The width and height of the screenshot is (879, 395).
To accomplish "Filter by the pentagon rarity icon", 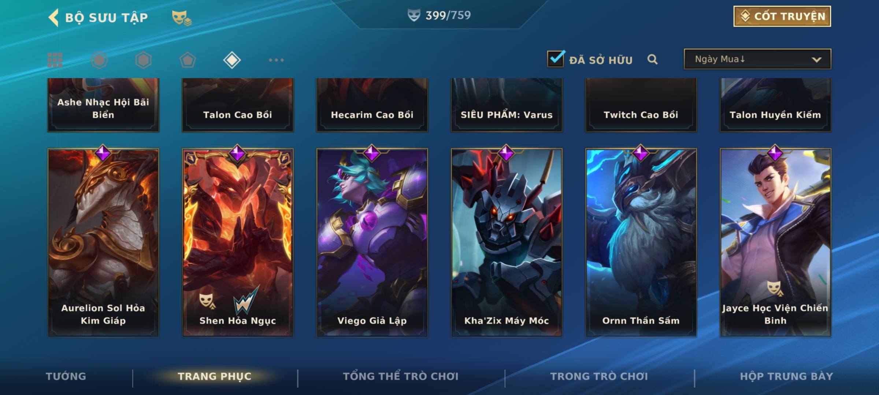I will click(x=188, y=60).
